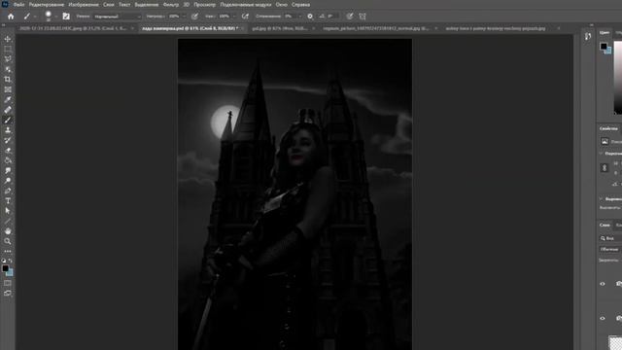This screenshot has height=350, width=622.
Task: Hide the lower layer using eye icon
Action: tap(603, 318)
